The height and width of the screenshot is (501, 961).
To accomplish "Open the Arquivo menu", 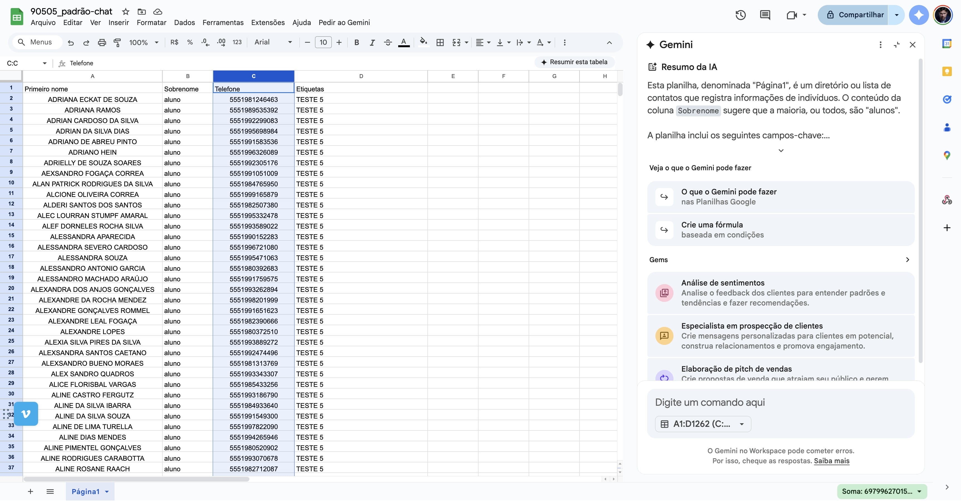I will point(43,22).
